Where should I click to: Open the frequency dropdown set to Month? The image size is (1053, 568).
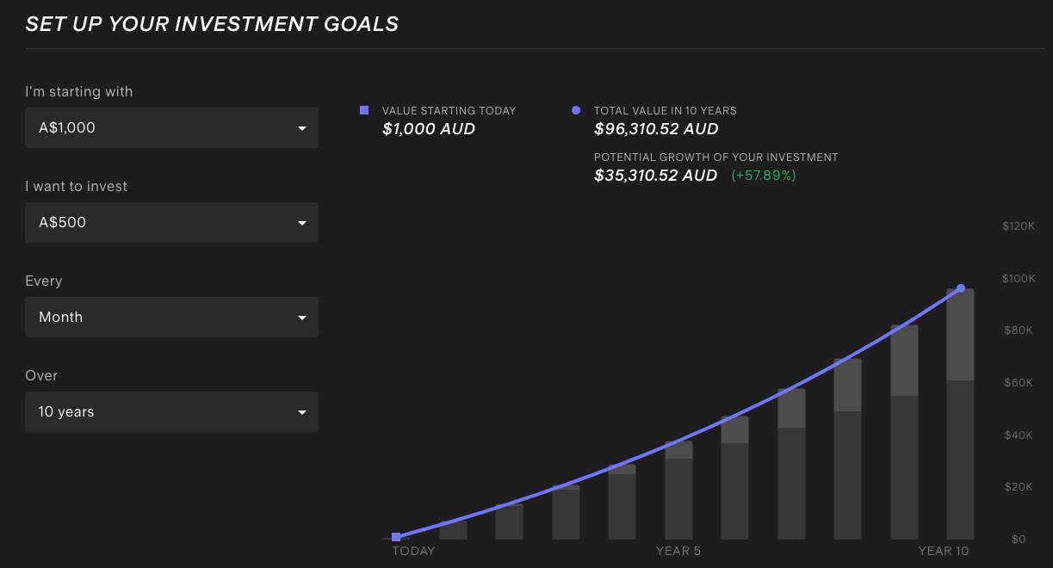click(171, 317)
